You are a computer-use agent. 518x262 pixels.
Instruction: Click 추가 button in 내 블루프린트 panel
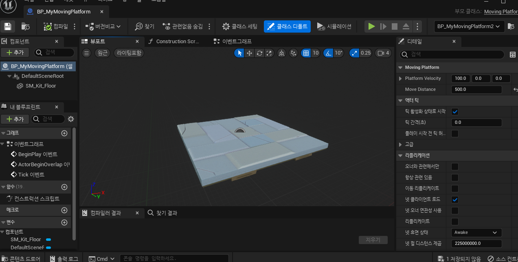(15, 119)
